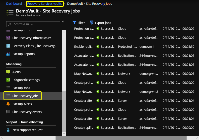Select the 'demorg-vn...' truncated cell

click(149, 74)
